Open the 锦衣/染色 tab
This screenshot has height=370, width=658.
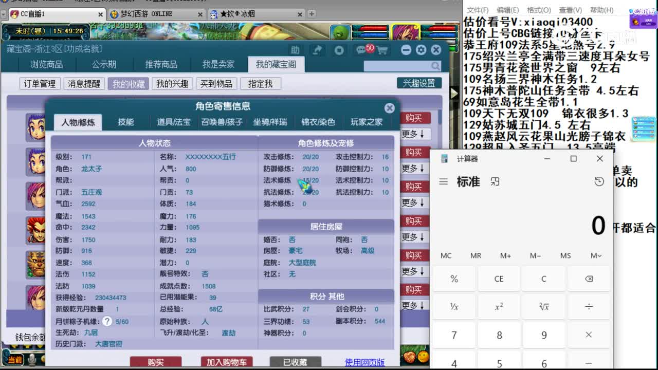click(318, 122)
